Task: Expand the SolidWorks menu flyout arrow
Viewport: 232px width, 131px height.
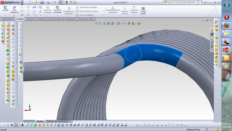Action: coord(22,2)
